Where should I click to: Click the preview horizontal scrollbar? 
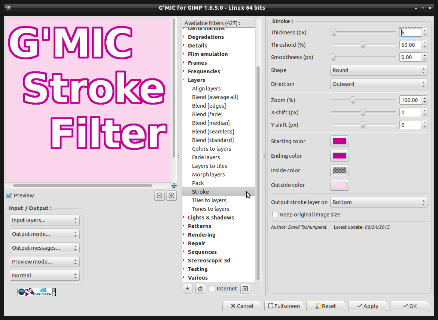[x=82, y=185]
